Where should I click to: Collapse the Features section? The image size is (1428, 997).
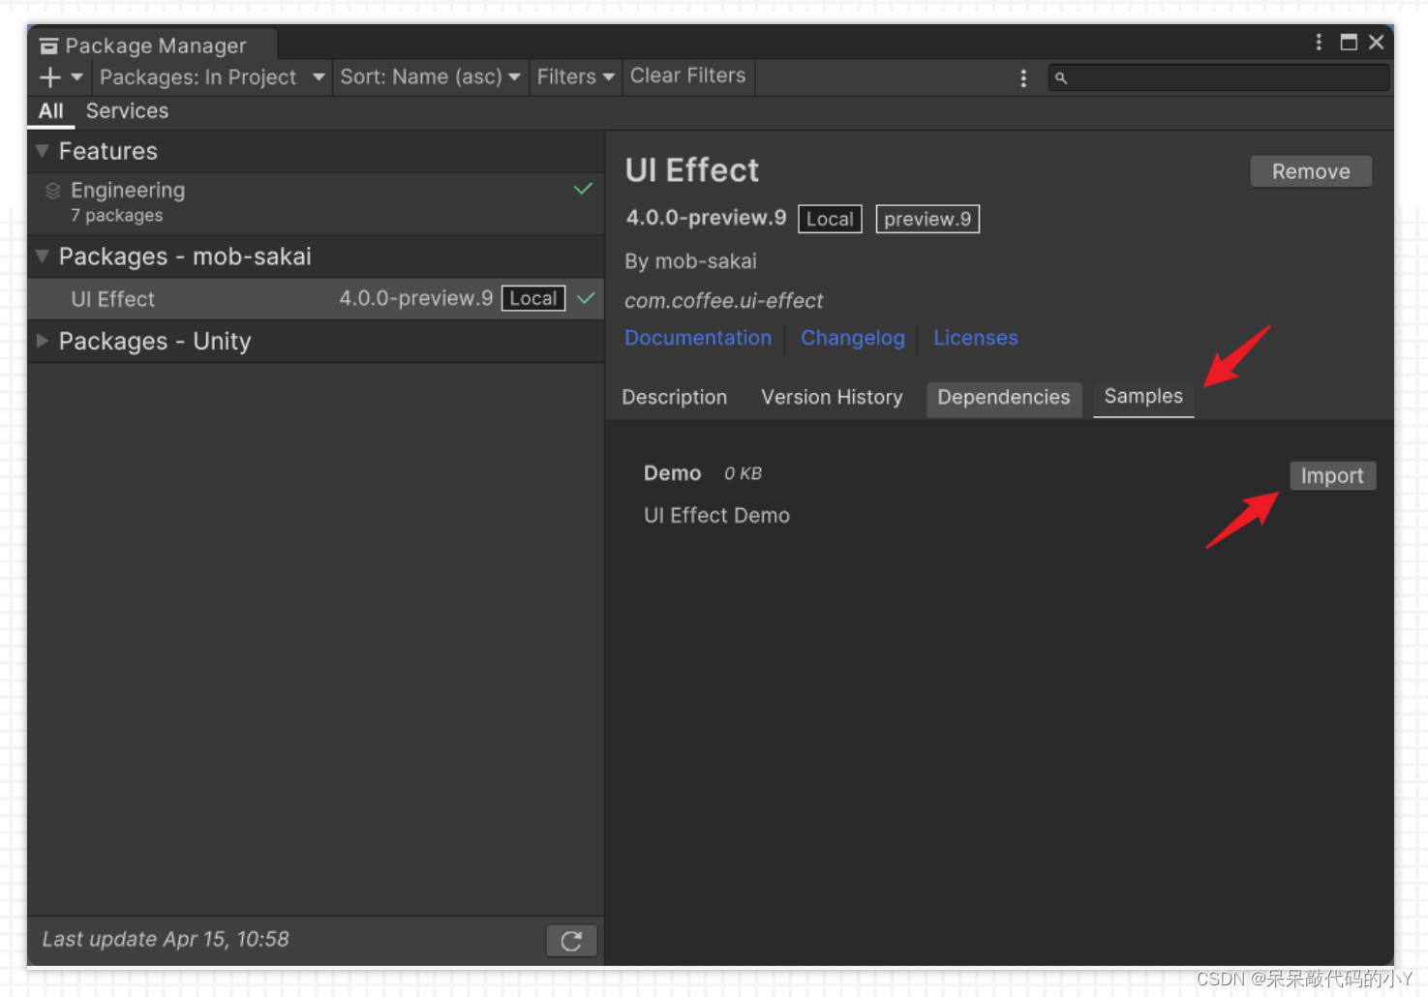[x=42, y=151]
